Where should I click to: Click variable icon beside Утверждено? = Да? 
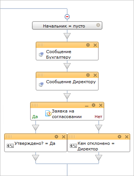point(10,146)
